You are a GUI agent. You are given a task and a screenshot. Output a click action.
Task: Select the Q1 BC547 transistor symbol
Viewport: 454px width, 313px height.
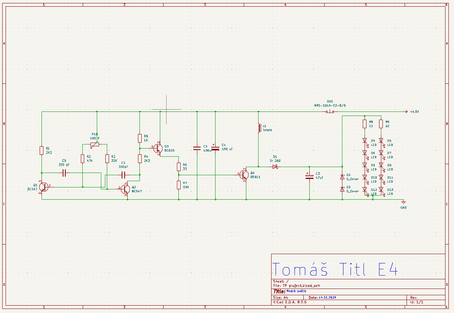[43, 187]
